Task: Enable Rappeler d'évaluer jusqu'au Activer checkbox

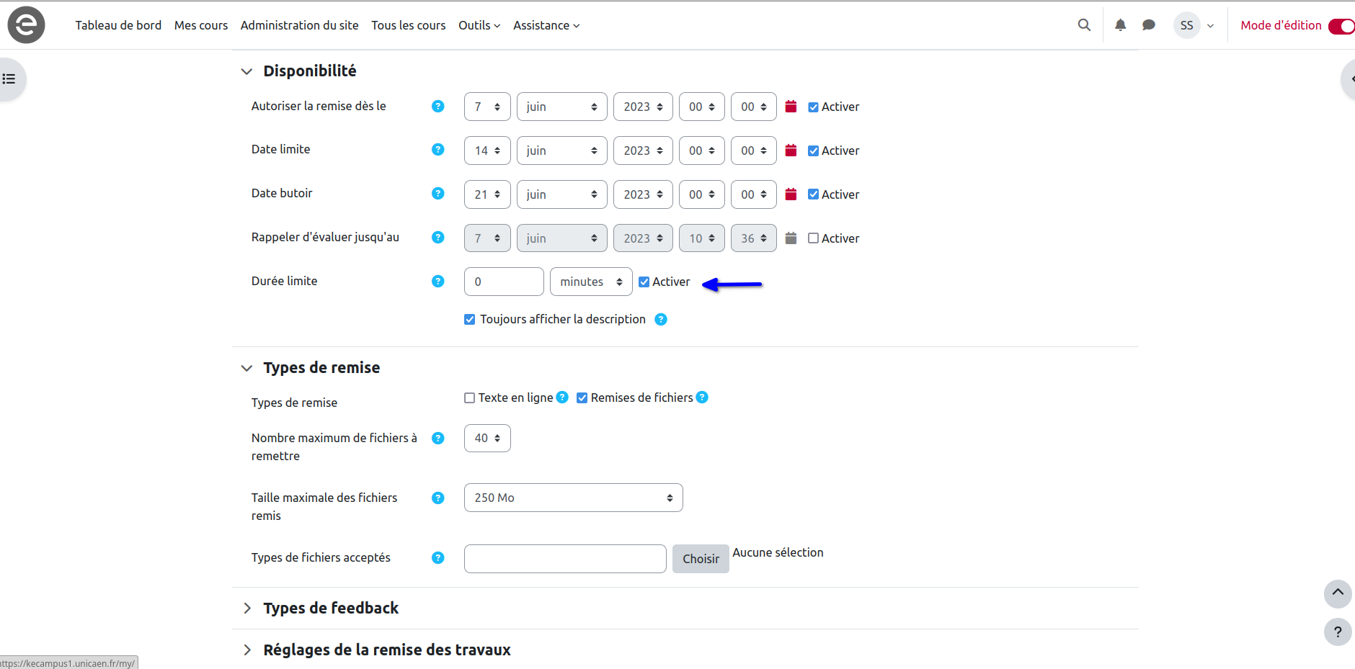Action: (x=813, y=238)
